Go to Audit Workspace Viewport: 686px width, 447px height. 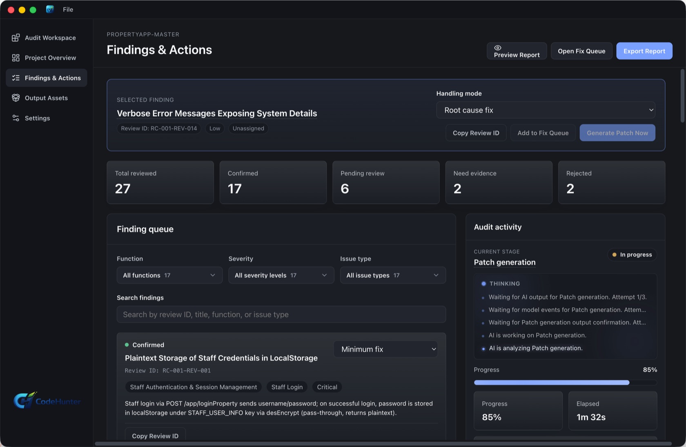point(46,38)
